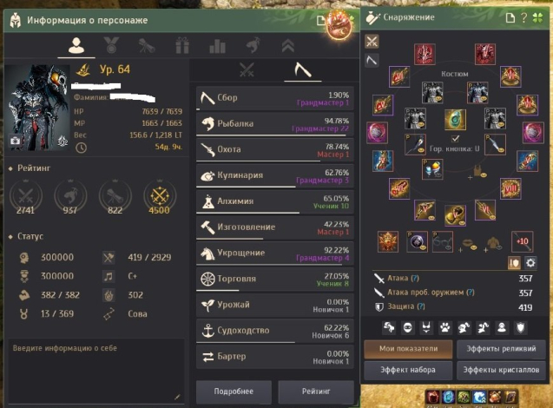Select the life skills pickaxe tab
The height and width of the screenshot is (408, 553).
pyautogui.click(x=303, y=69)
